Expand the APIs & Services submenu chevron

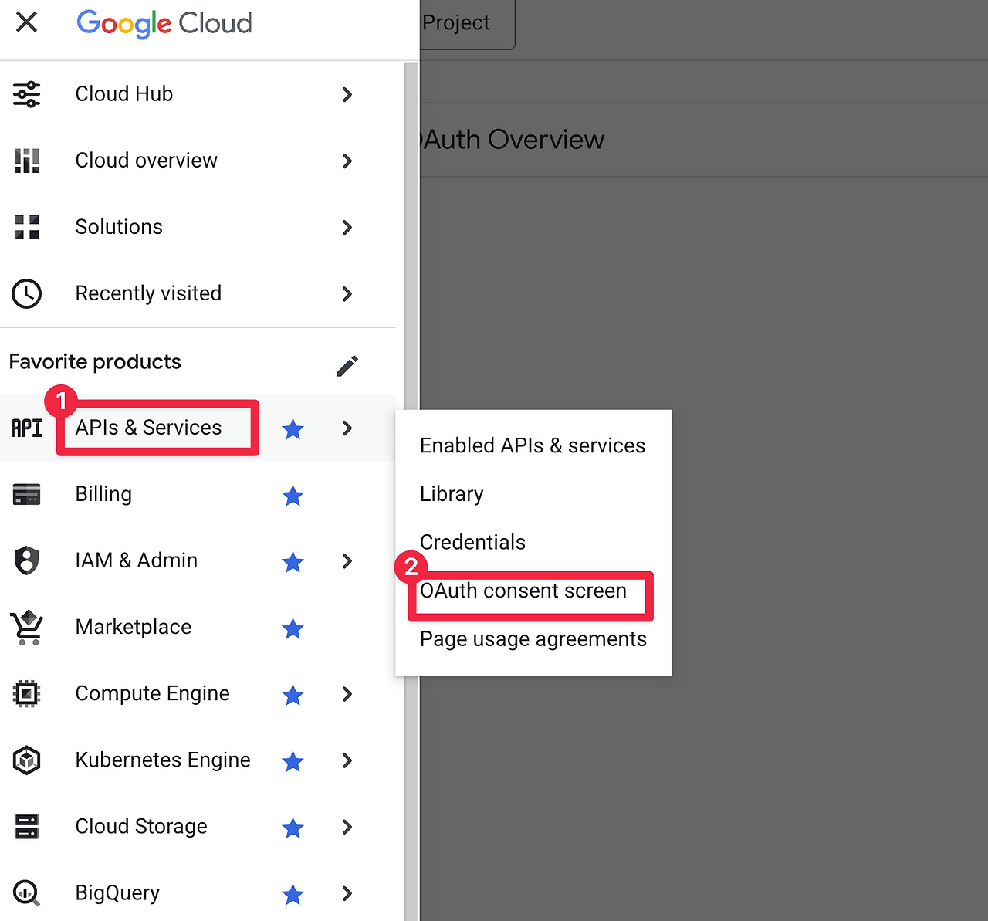tap(347, 428)
